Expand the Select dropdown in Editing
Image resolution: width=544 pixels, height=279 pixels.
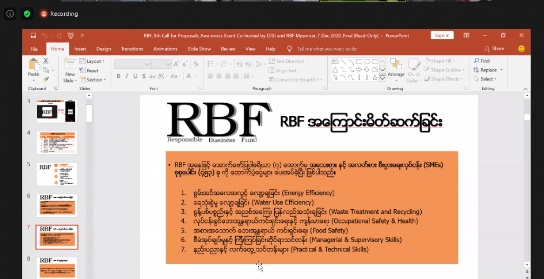click(x=485, y=79)
